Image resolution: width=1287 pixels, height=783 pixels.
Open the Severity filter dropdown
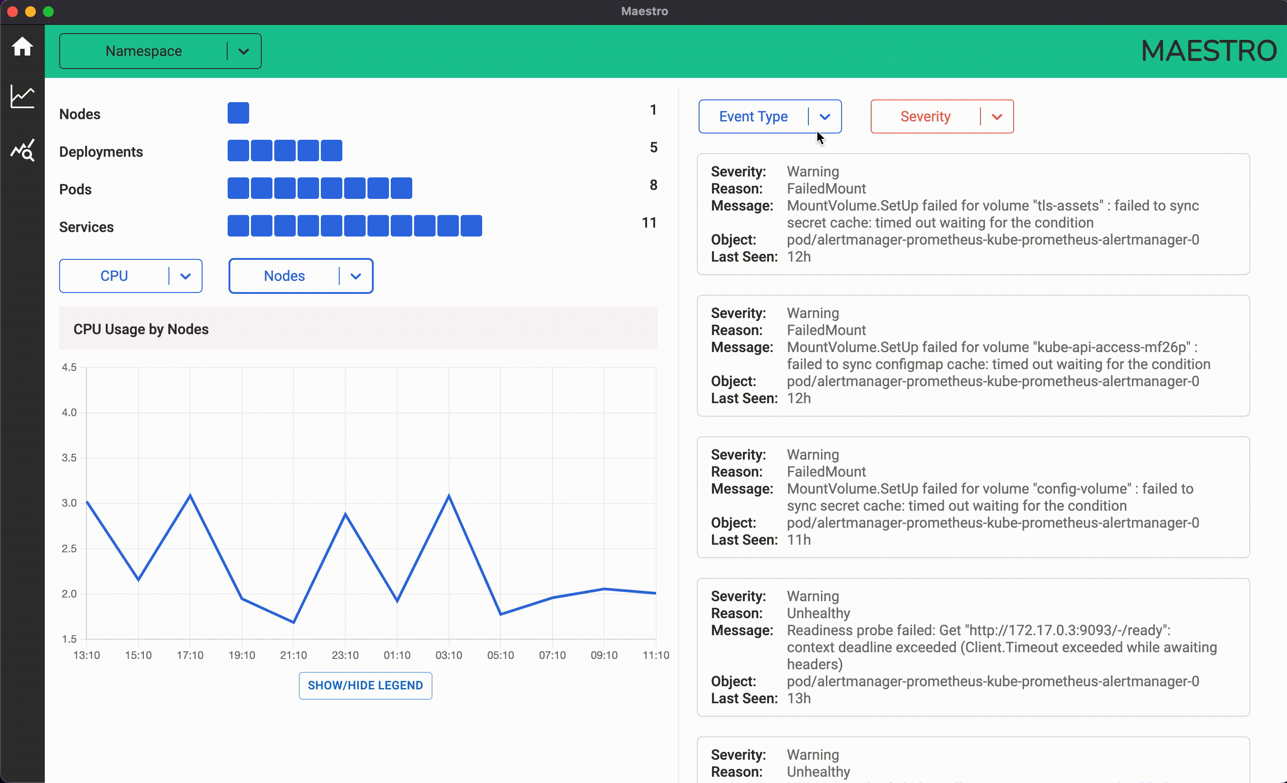[925, 116]
